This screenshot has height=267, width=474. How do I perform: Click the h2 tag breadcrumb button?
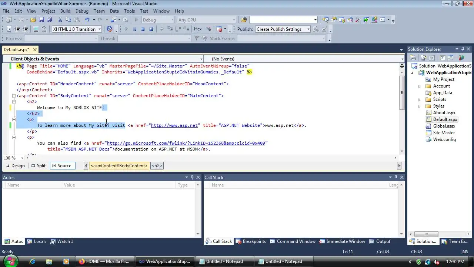pyautogui.click(x=157, y=166)
